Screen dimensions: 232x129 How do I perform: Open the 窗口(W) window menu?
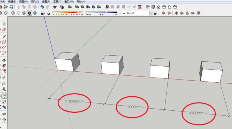pos(69,2)
